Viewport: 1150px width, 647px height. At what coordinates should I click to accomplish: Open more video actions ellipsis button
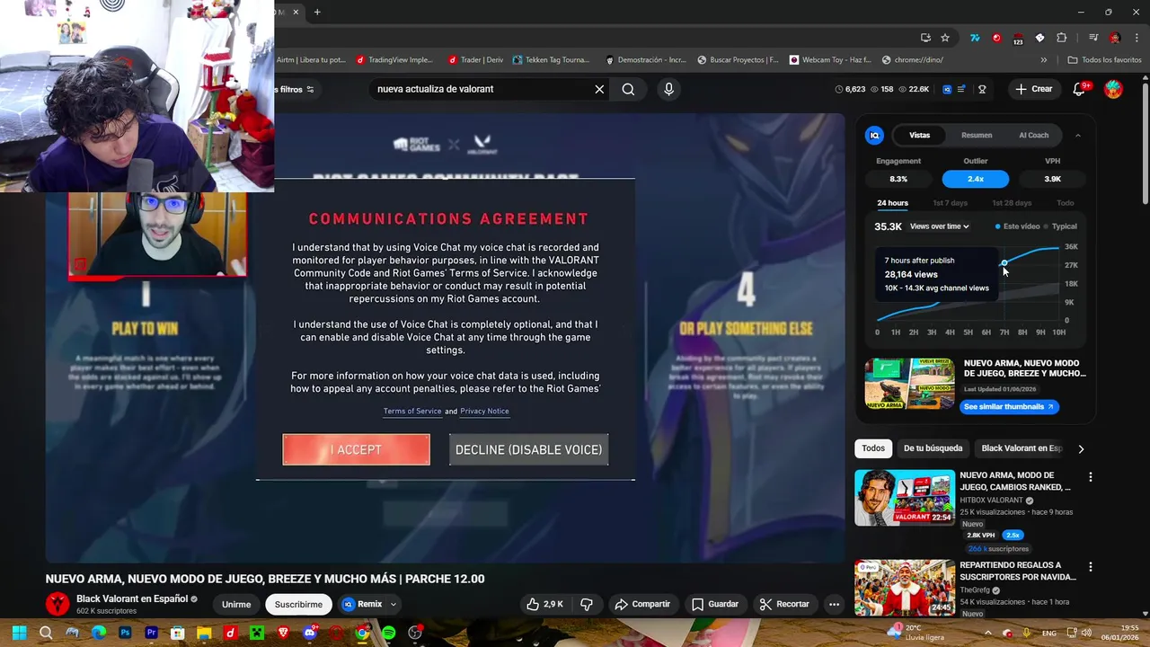point(834,604)
